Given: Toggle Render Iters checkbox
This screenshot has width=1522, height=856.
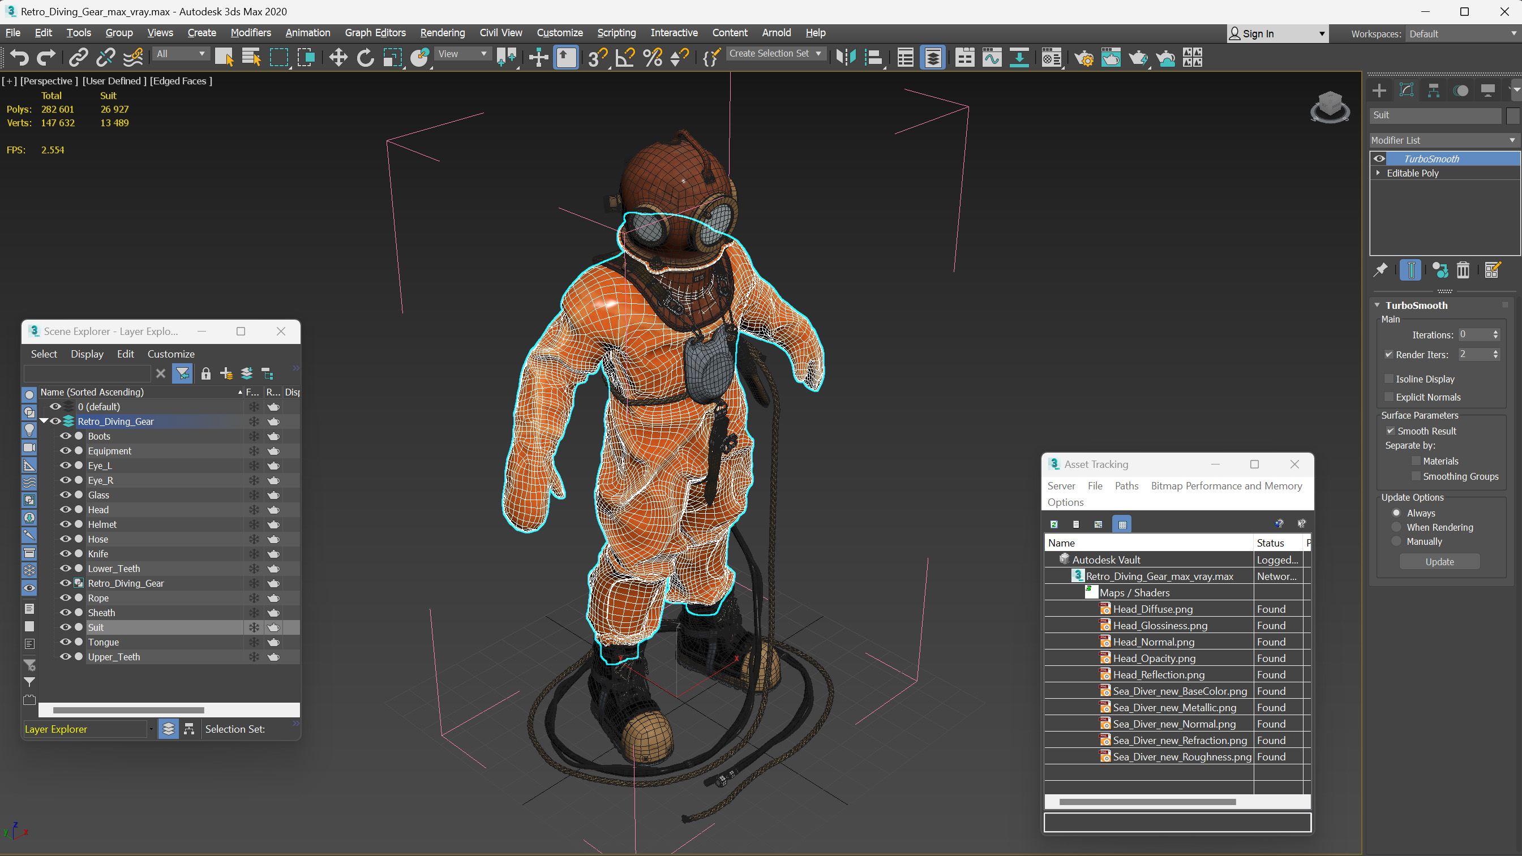Looking at the screenshot, I should click(1388, 355).
